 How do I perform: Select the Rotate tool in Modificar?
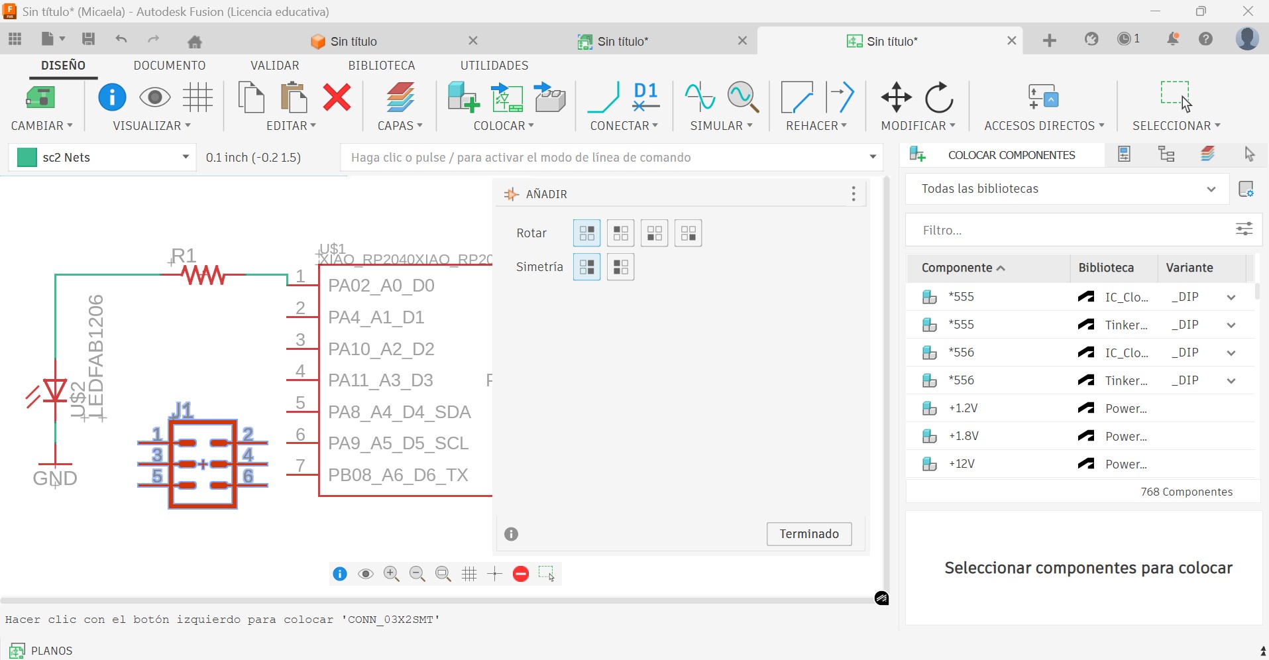pyautogui.click(x=939, y=97)
